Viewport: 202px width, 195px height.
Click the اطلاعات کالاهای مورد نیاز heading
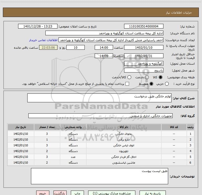point(175,107)
